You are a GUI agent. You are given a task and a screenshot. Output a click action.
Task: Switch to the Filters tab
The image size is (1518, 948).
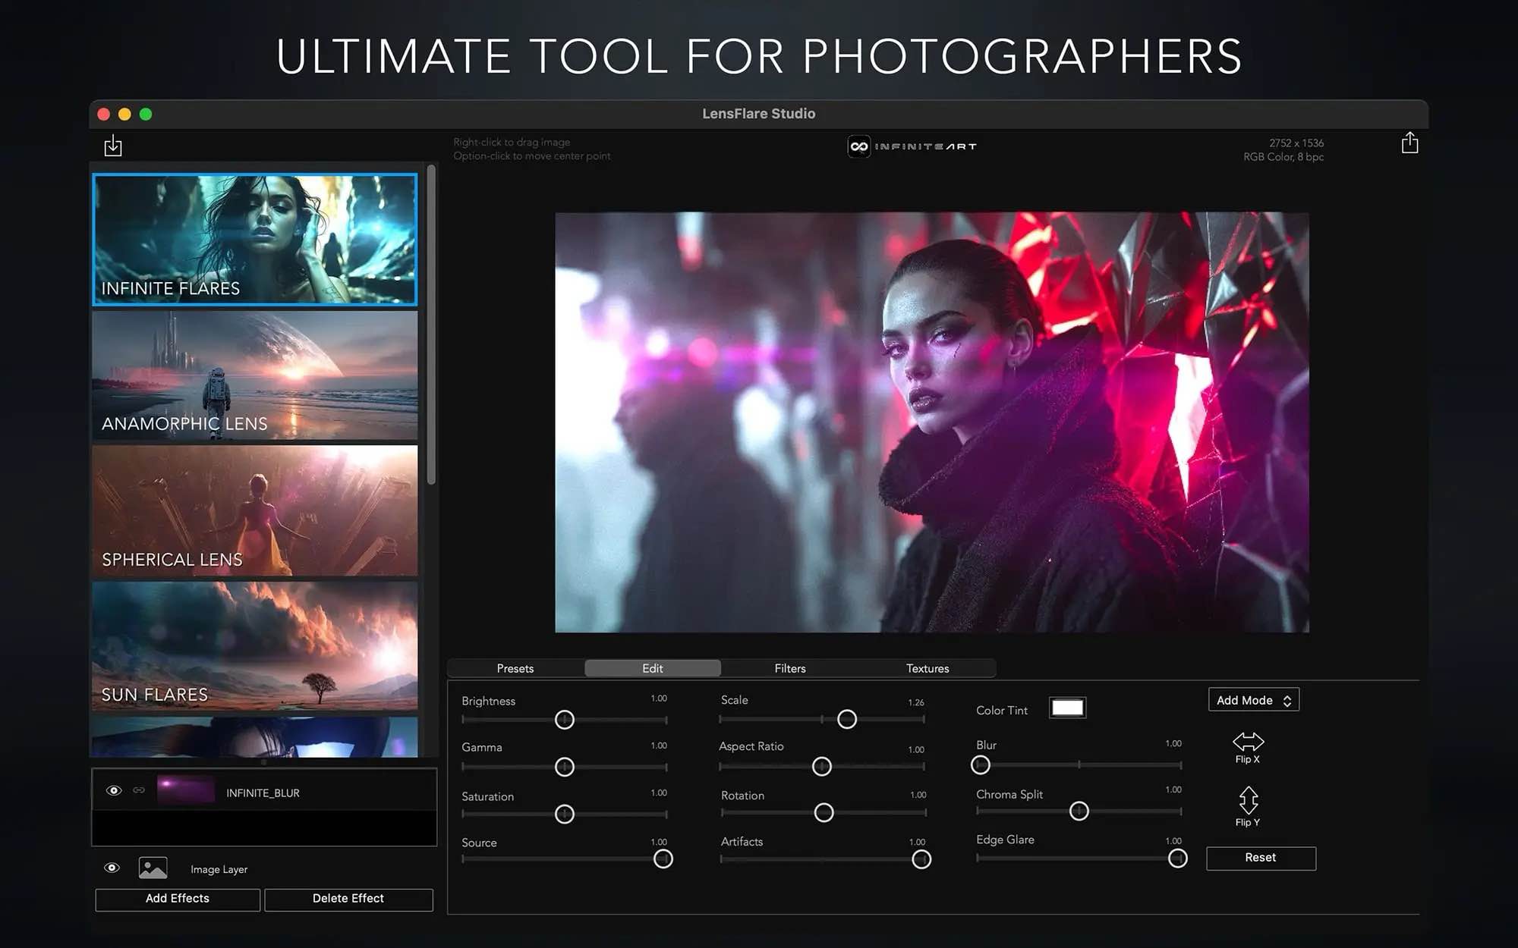[789, 668]
